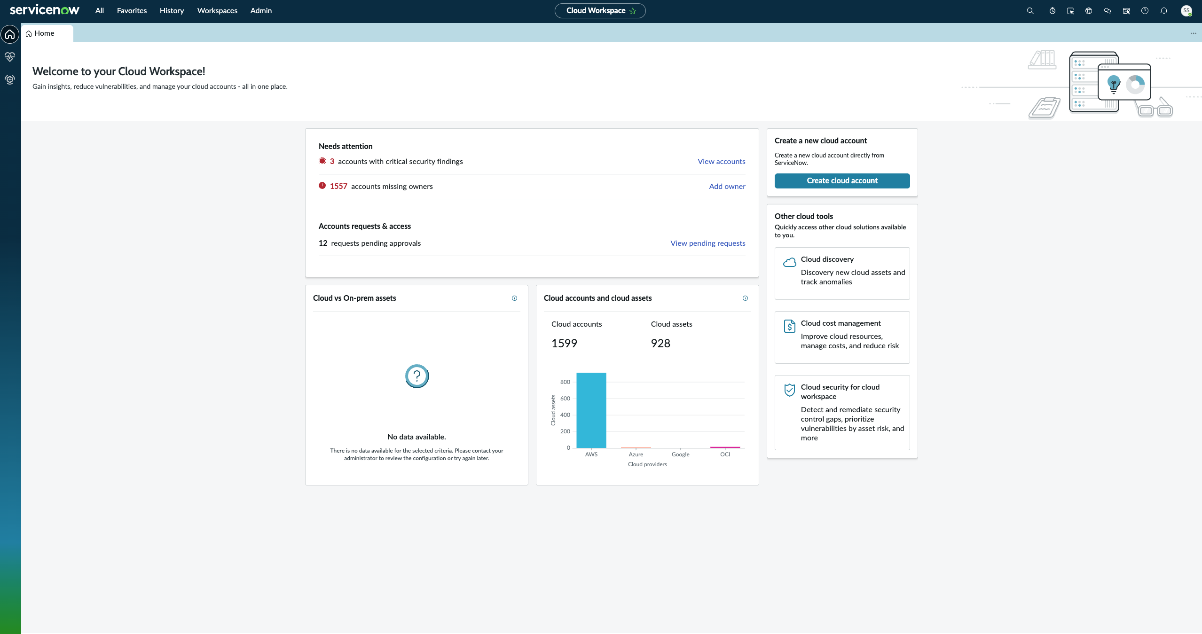Click the AWS bar in the chart
This screenshot has width=1202, height=634.
pyautogui.click(x=591, y=410)
